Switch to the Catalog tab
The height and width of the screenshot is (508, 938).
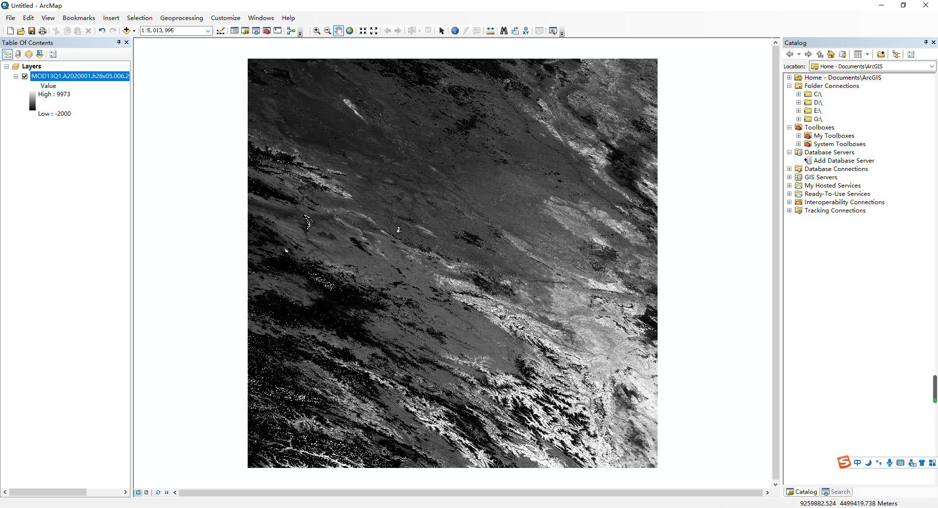coord(802,492)
